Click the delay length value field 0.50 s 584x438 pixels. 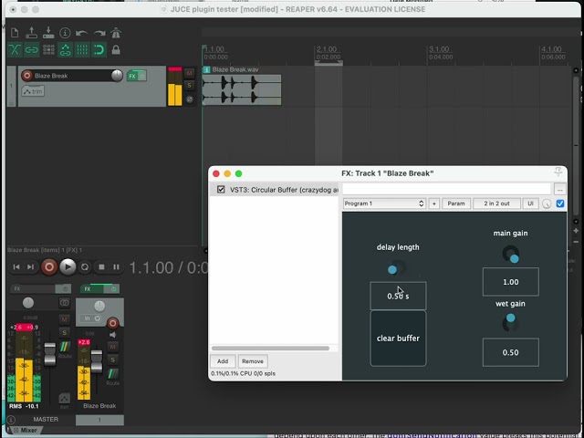[398, 296]
